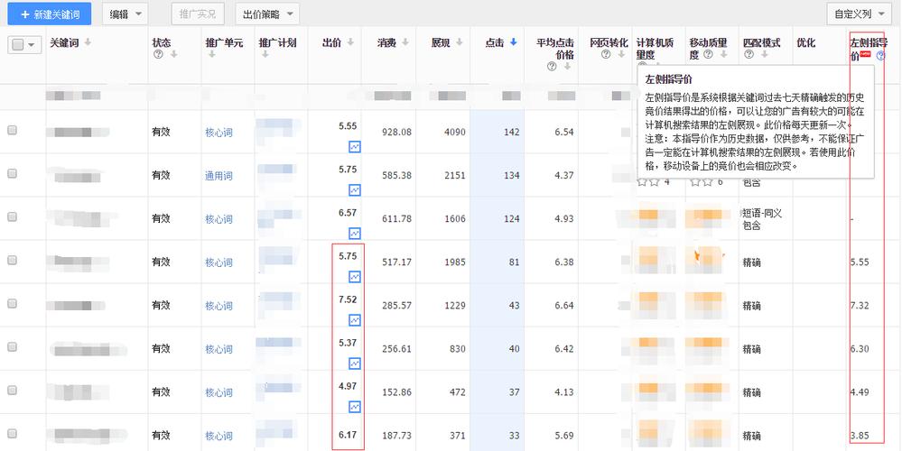Viewport: 902px width, 451px height.
Task: Open 核心词 link in 187.73 row
Action: 219,436
